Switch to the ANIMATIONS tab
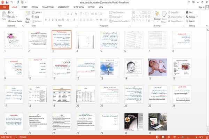The height and width of the screenshot is (139, 209). pyautogui.click(x=64, y=7)
